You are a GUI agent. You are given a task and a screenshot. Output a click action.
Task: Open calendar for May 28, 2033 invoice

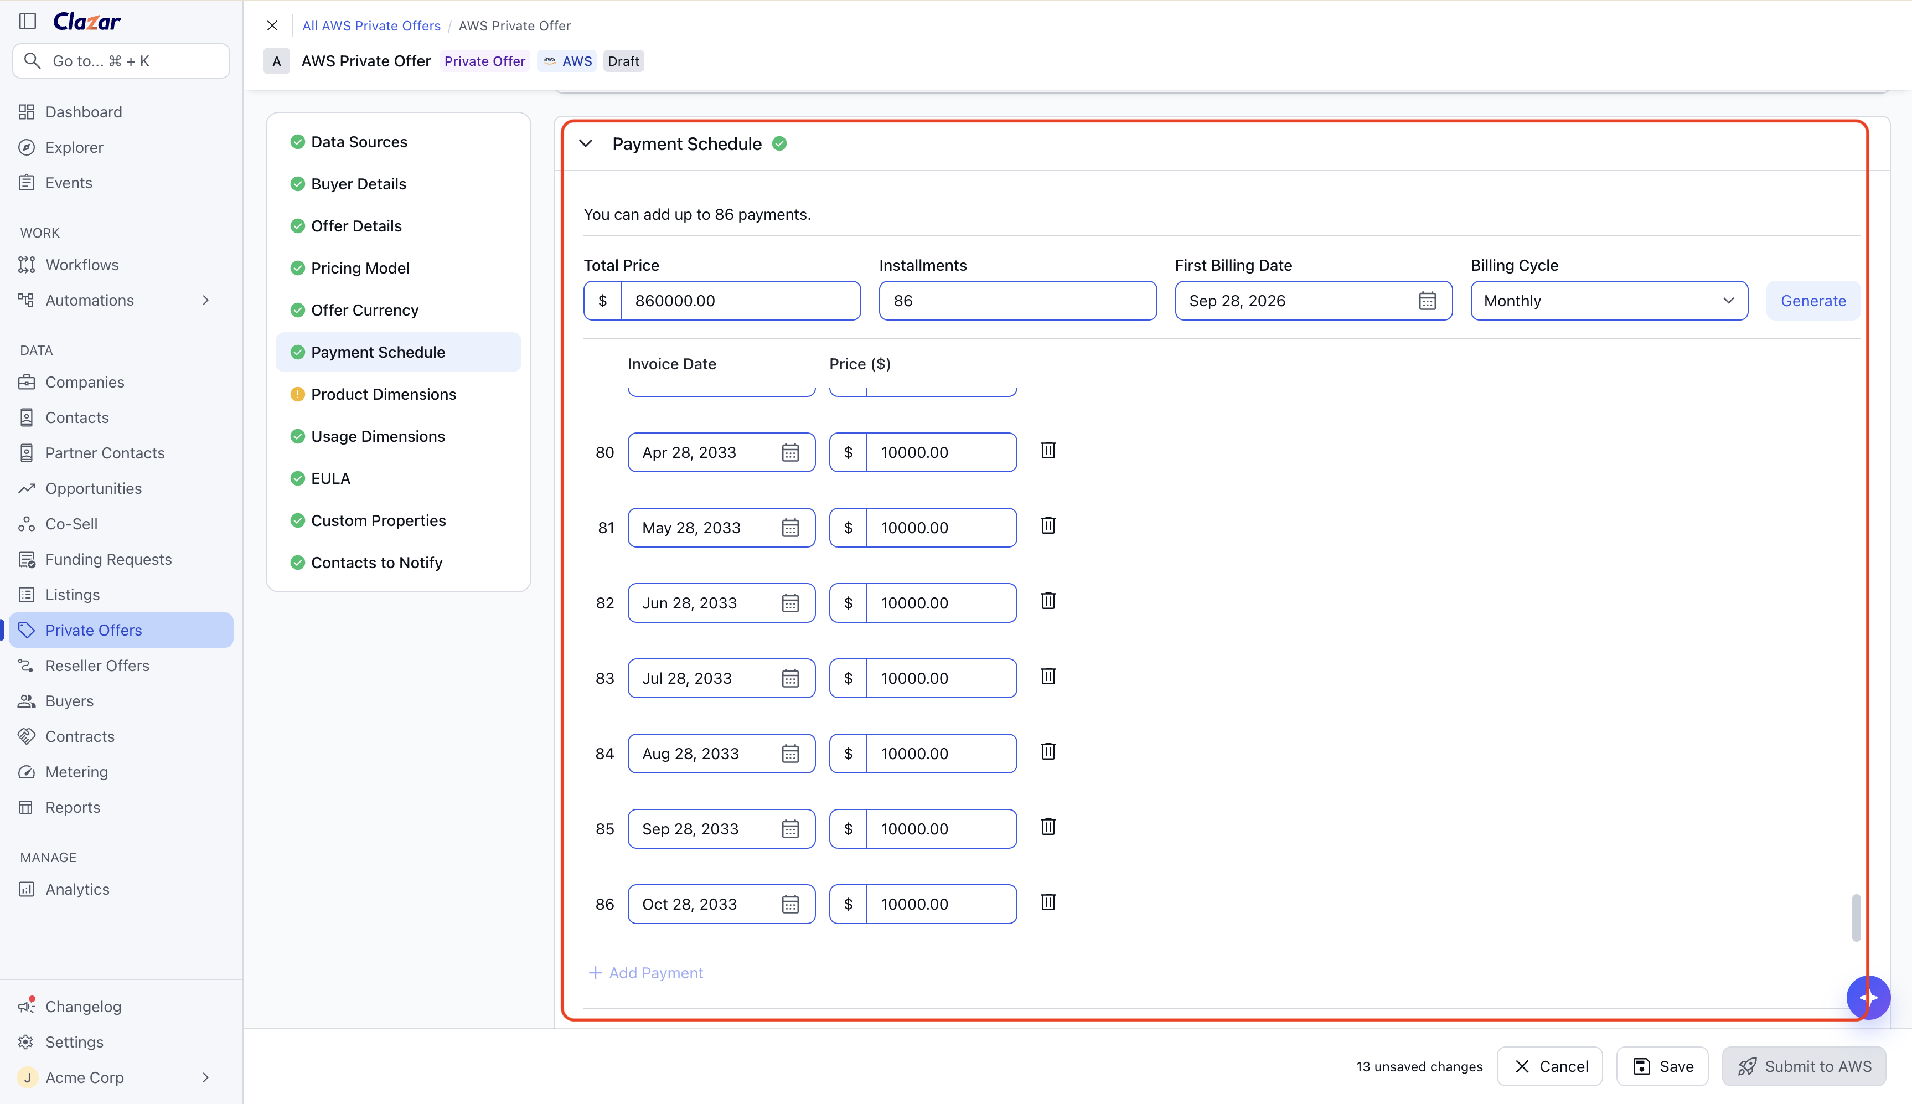click(790, 528)
